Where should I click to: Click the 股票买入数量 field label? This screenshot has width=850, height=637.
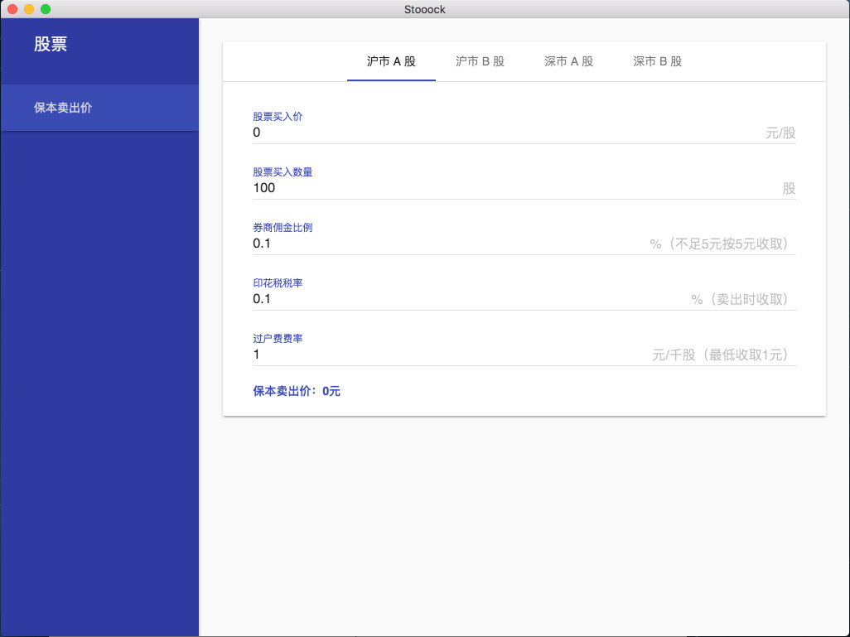(283, 171)
